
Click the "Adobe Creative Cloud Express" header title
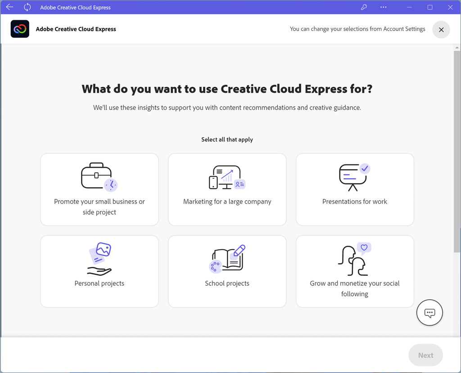point(76,29)
